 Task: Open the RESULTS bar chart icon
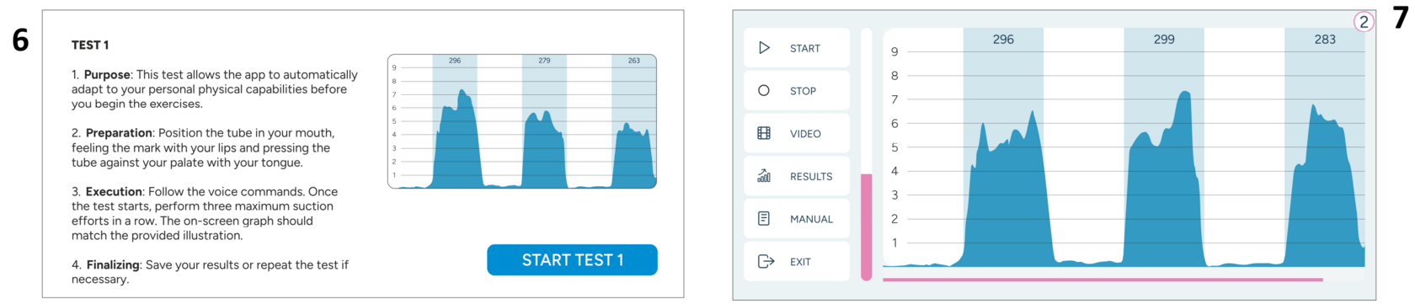[x=764, y=176]
